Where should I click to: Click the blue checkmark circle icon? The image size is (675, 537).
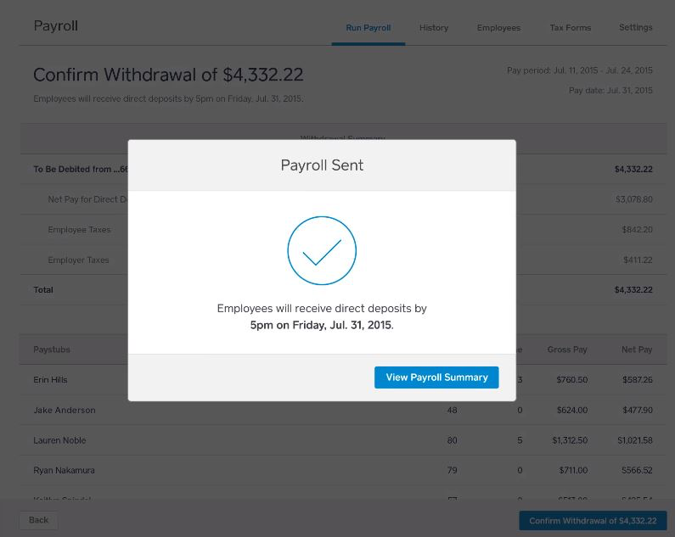[321, 251]
